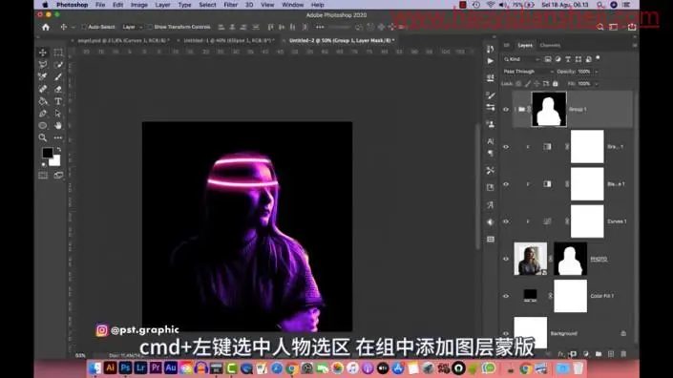Viewport: 673px width, 378px height.
Task: Open Photoshop from the Dock
Action: tap(125, 367)
